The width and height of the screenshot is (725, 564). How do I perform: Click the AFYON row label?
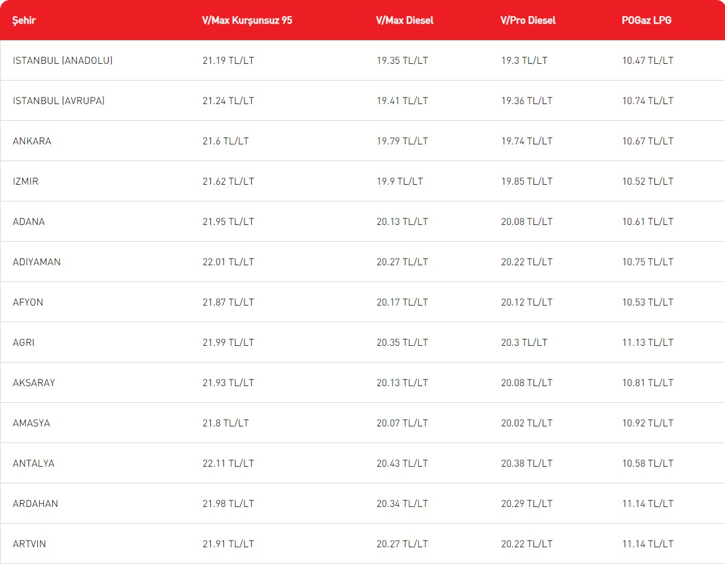[x=28, y=302]
